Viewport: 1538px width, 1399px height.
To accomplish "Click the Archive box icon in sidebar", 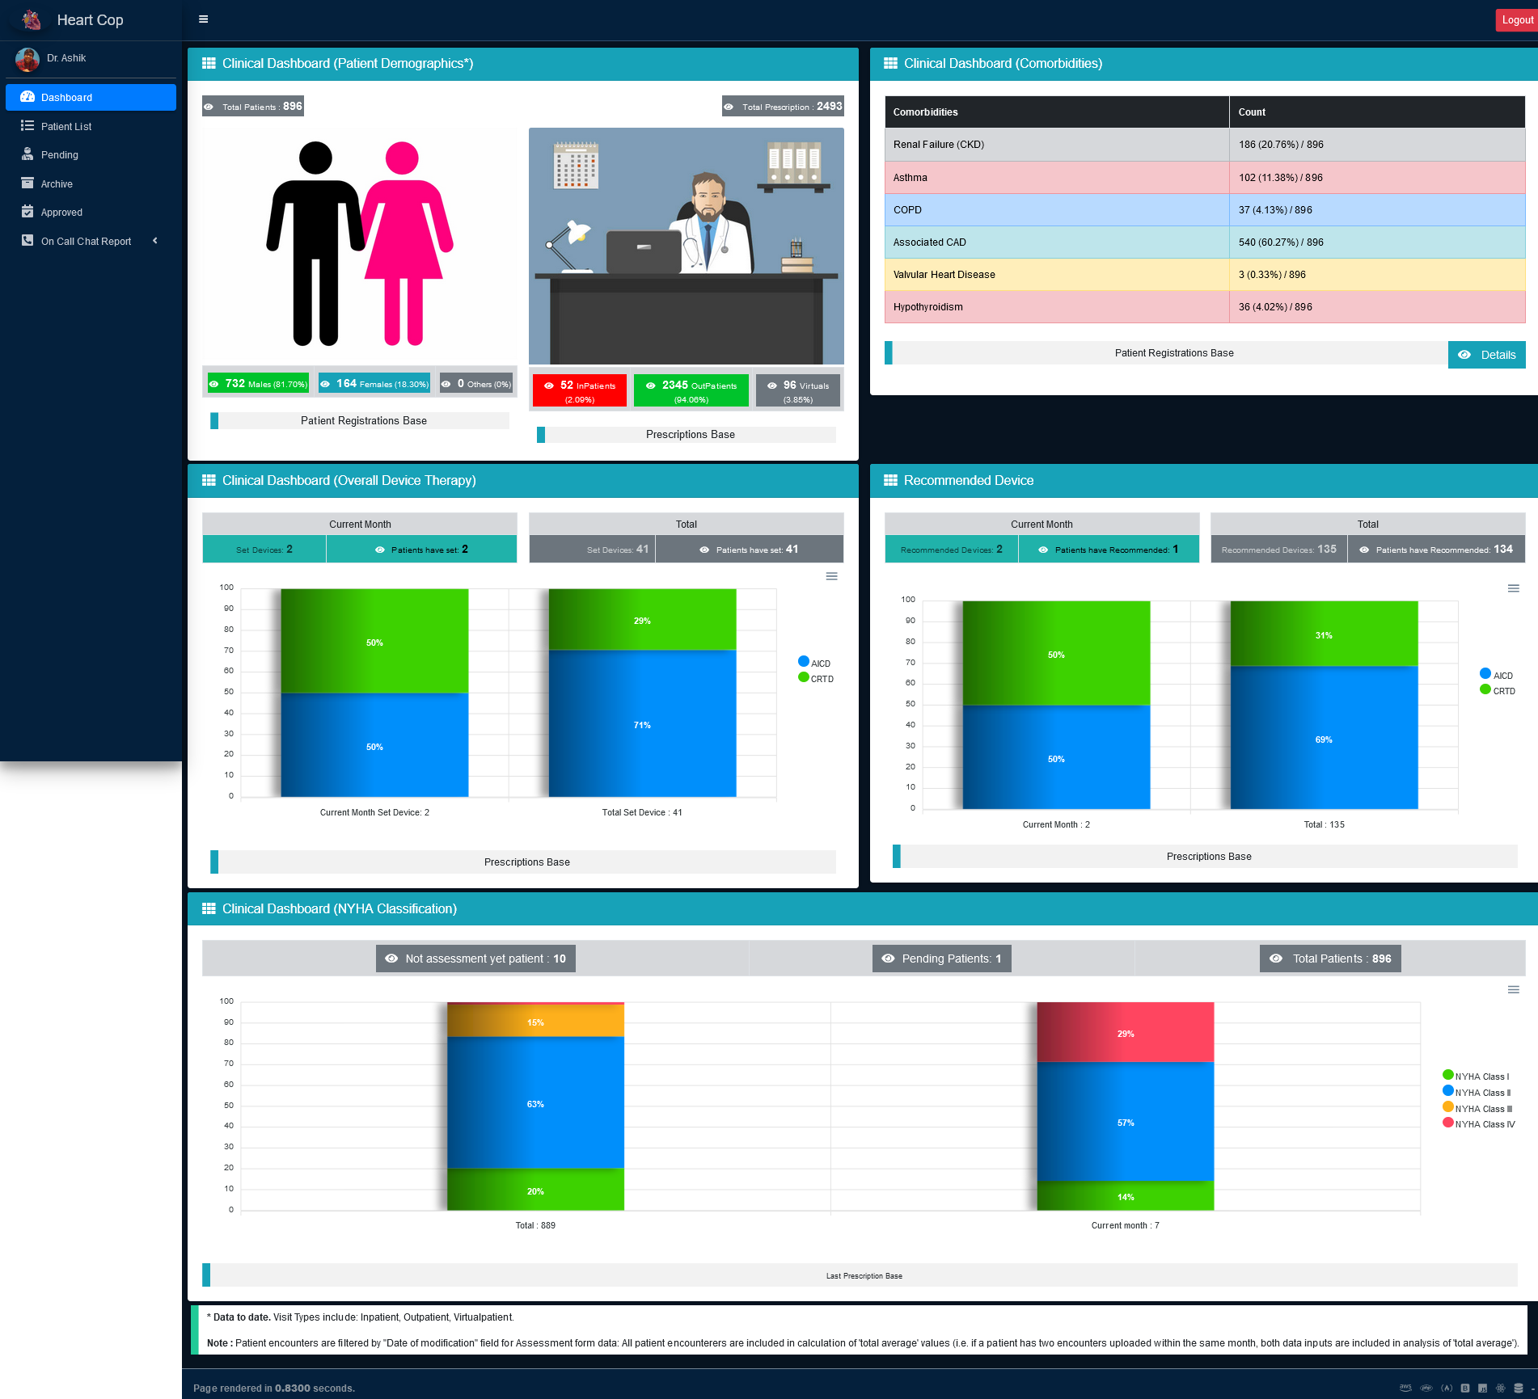I will [x=27, y=183].
